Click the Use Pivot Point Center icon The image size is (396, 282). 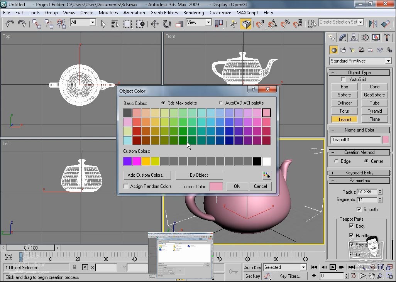point(219,24)
